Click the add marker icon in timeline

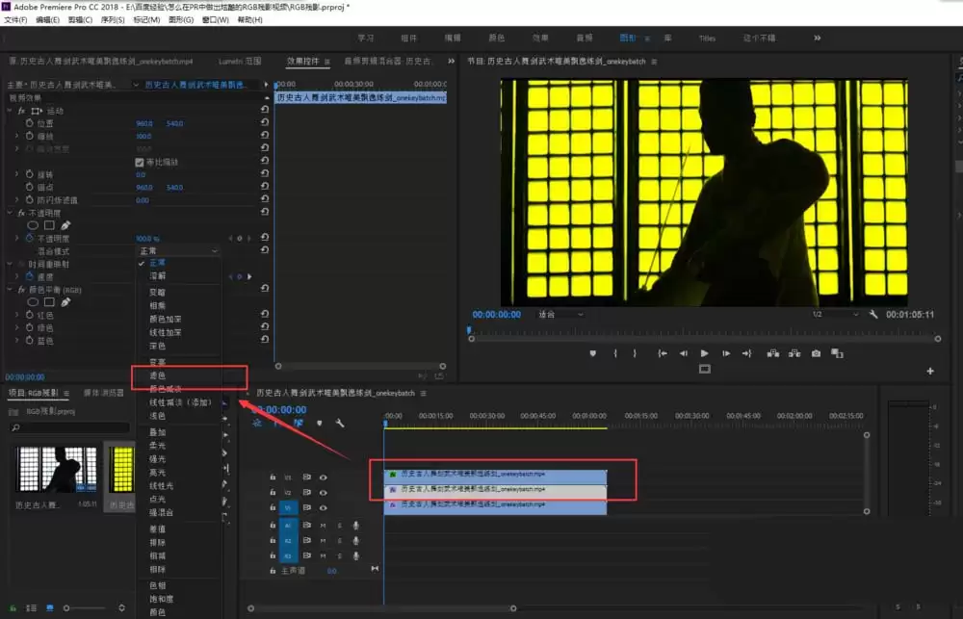[320, 424]
